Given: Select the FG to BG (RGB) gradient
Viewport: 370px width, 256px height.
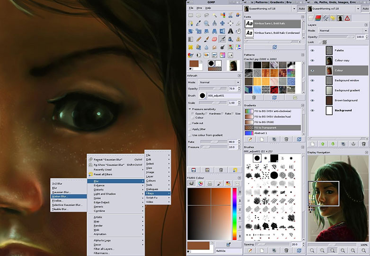Looking at the screenshot, I should coord(273,122).
